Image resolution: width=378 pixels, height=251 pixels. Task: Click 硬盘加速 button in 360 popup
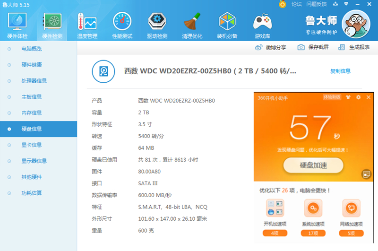[313, 165]
